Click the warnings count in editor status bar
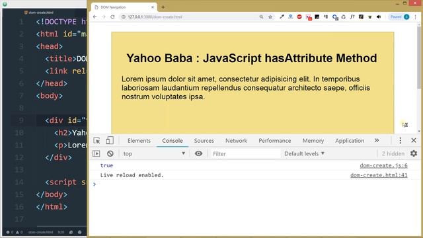 pos(19,232)
